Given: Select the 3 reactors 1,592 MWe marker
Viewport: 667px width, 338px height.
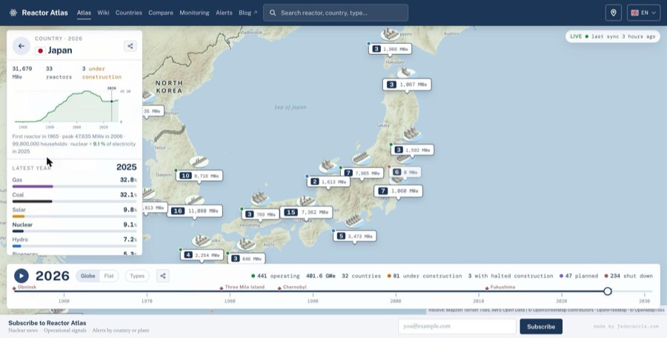Looking at the screenshot, I should coord(413,150).
